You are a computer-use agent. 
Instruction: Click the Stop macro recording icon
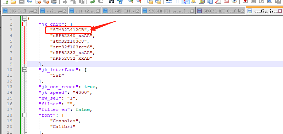254,1
